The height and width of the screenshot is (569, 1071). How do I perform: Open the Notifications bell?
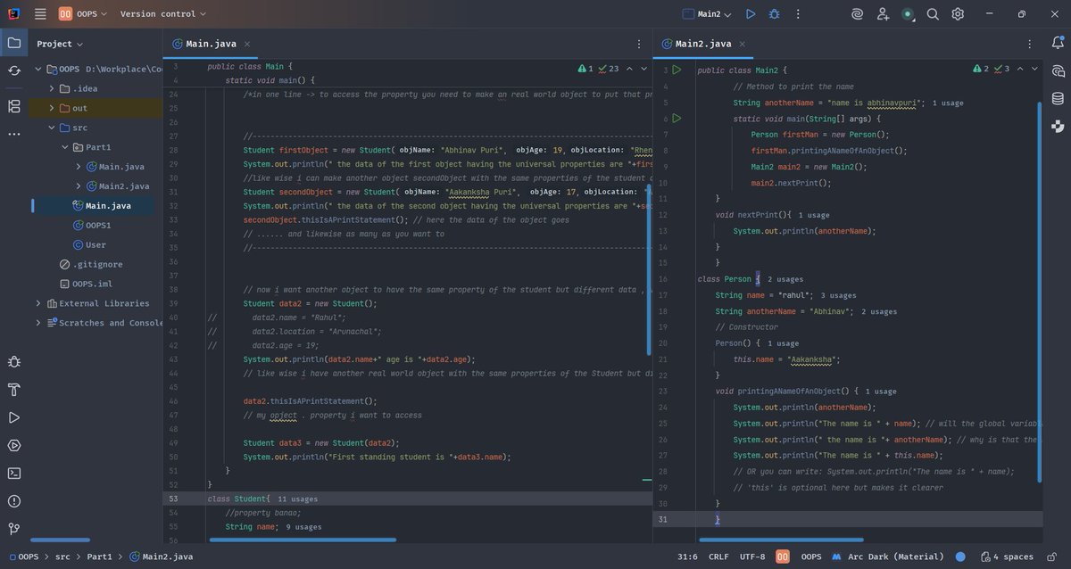[1058, 43]
